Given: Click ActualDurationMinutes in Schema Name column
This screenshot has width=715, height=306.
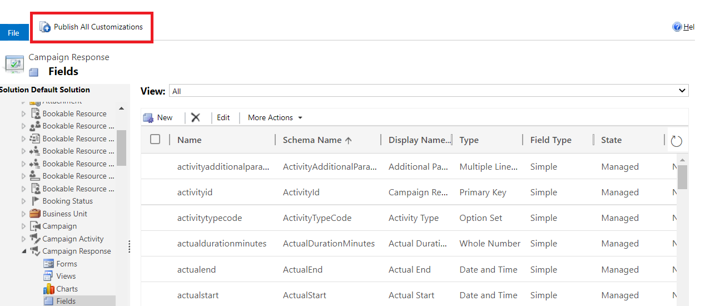Looking at the screenshot, I should (329, 243).
